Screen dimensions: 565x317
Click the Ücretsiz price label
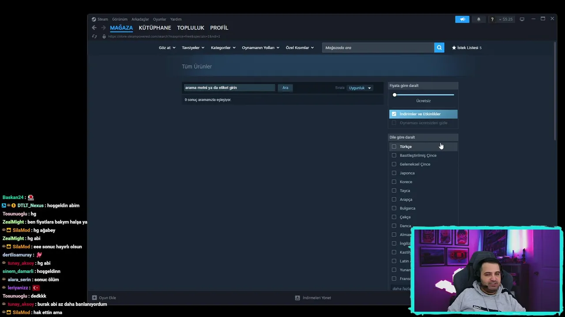423,101
